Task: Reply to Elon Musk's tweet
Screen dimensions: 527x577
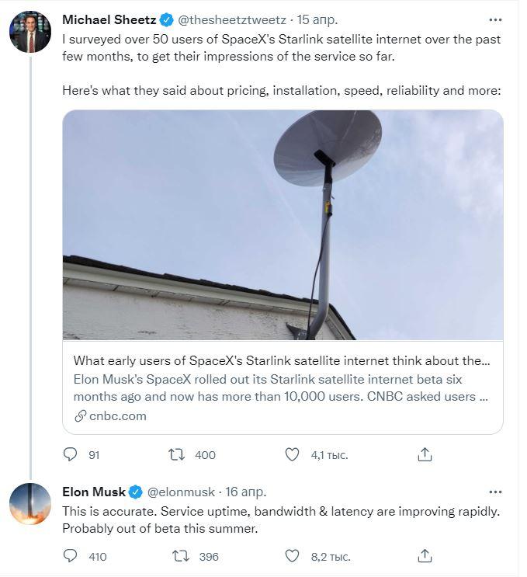Action: (x=71, y=556)
